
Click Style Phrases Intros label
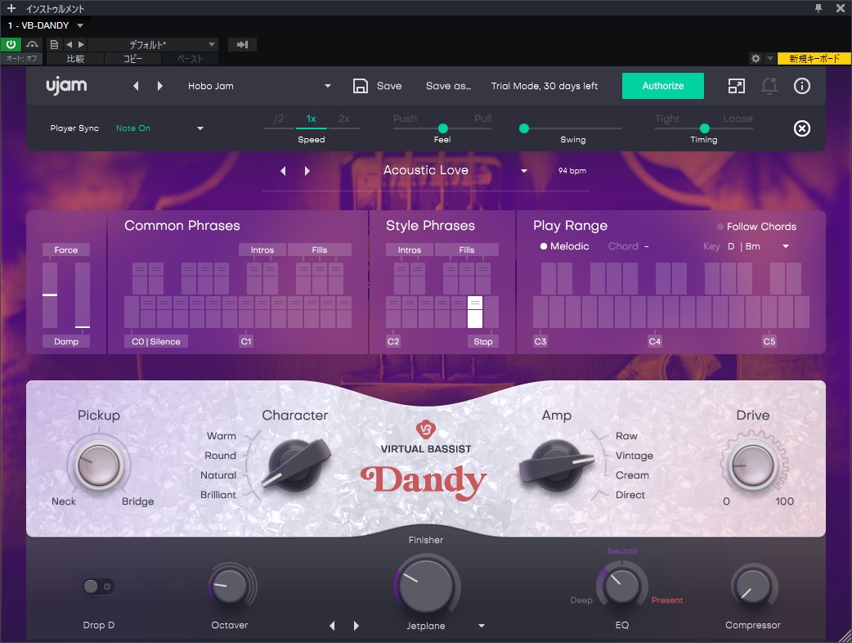410,250
